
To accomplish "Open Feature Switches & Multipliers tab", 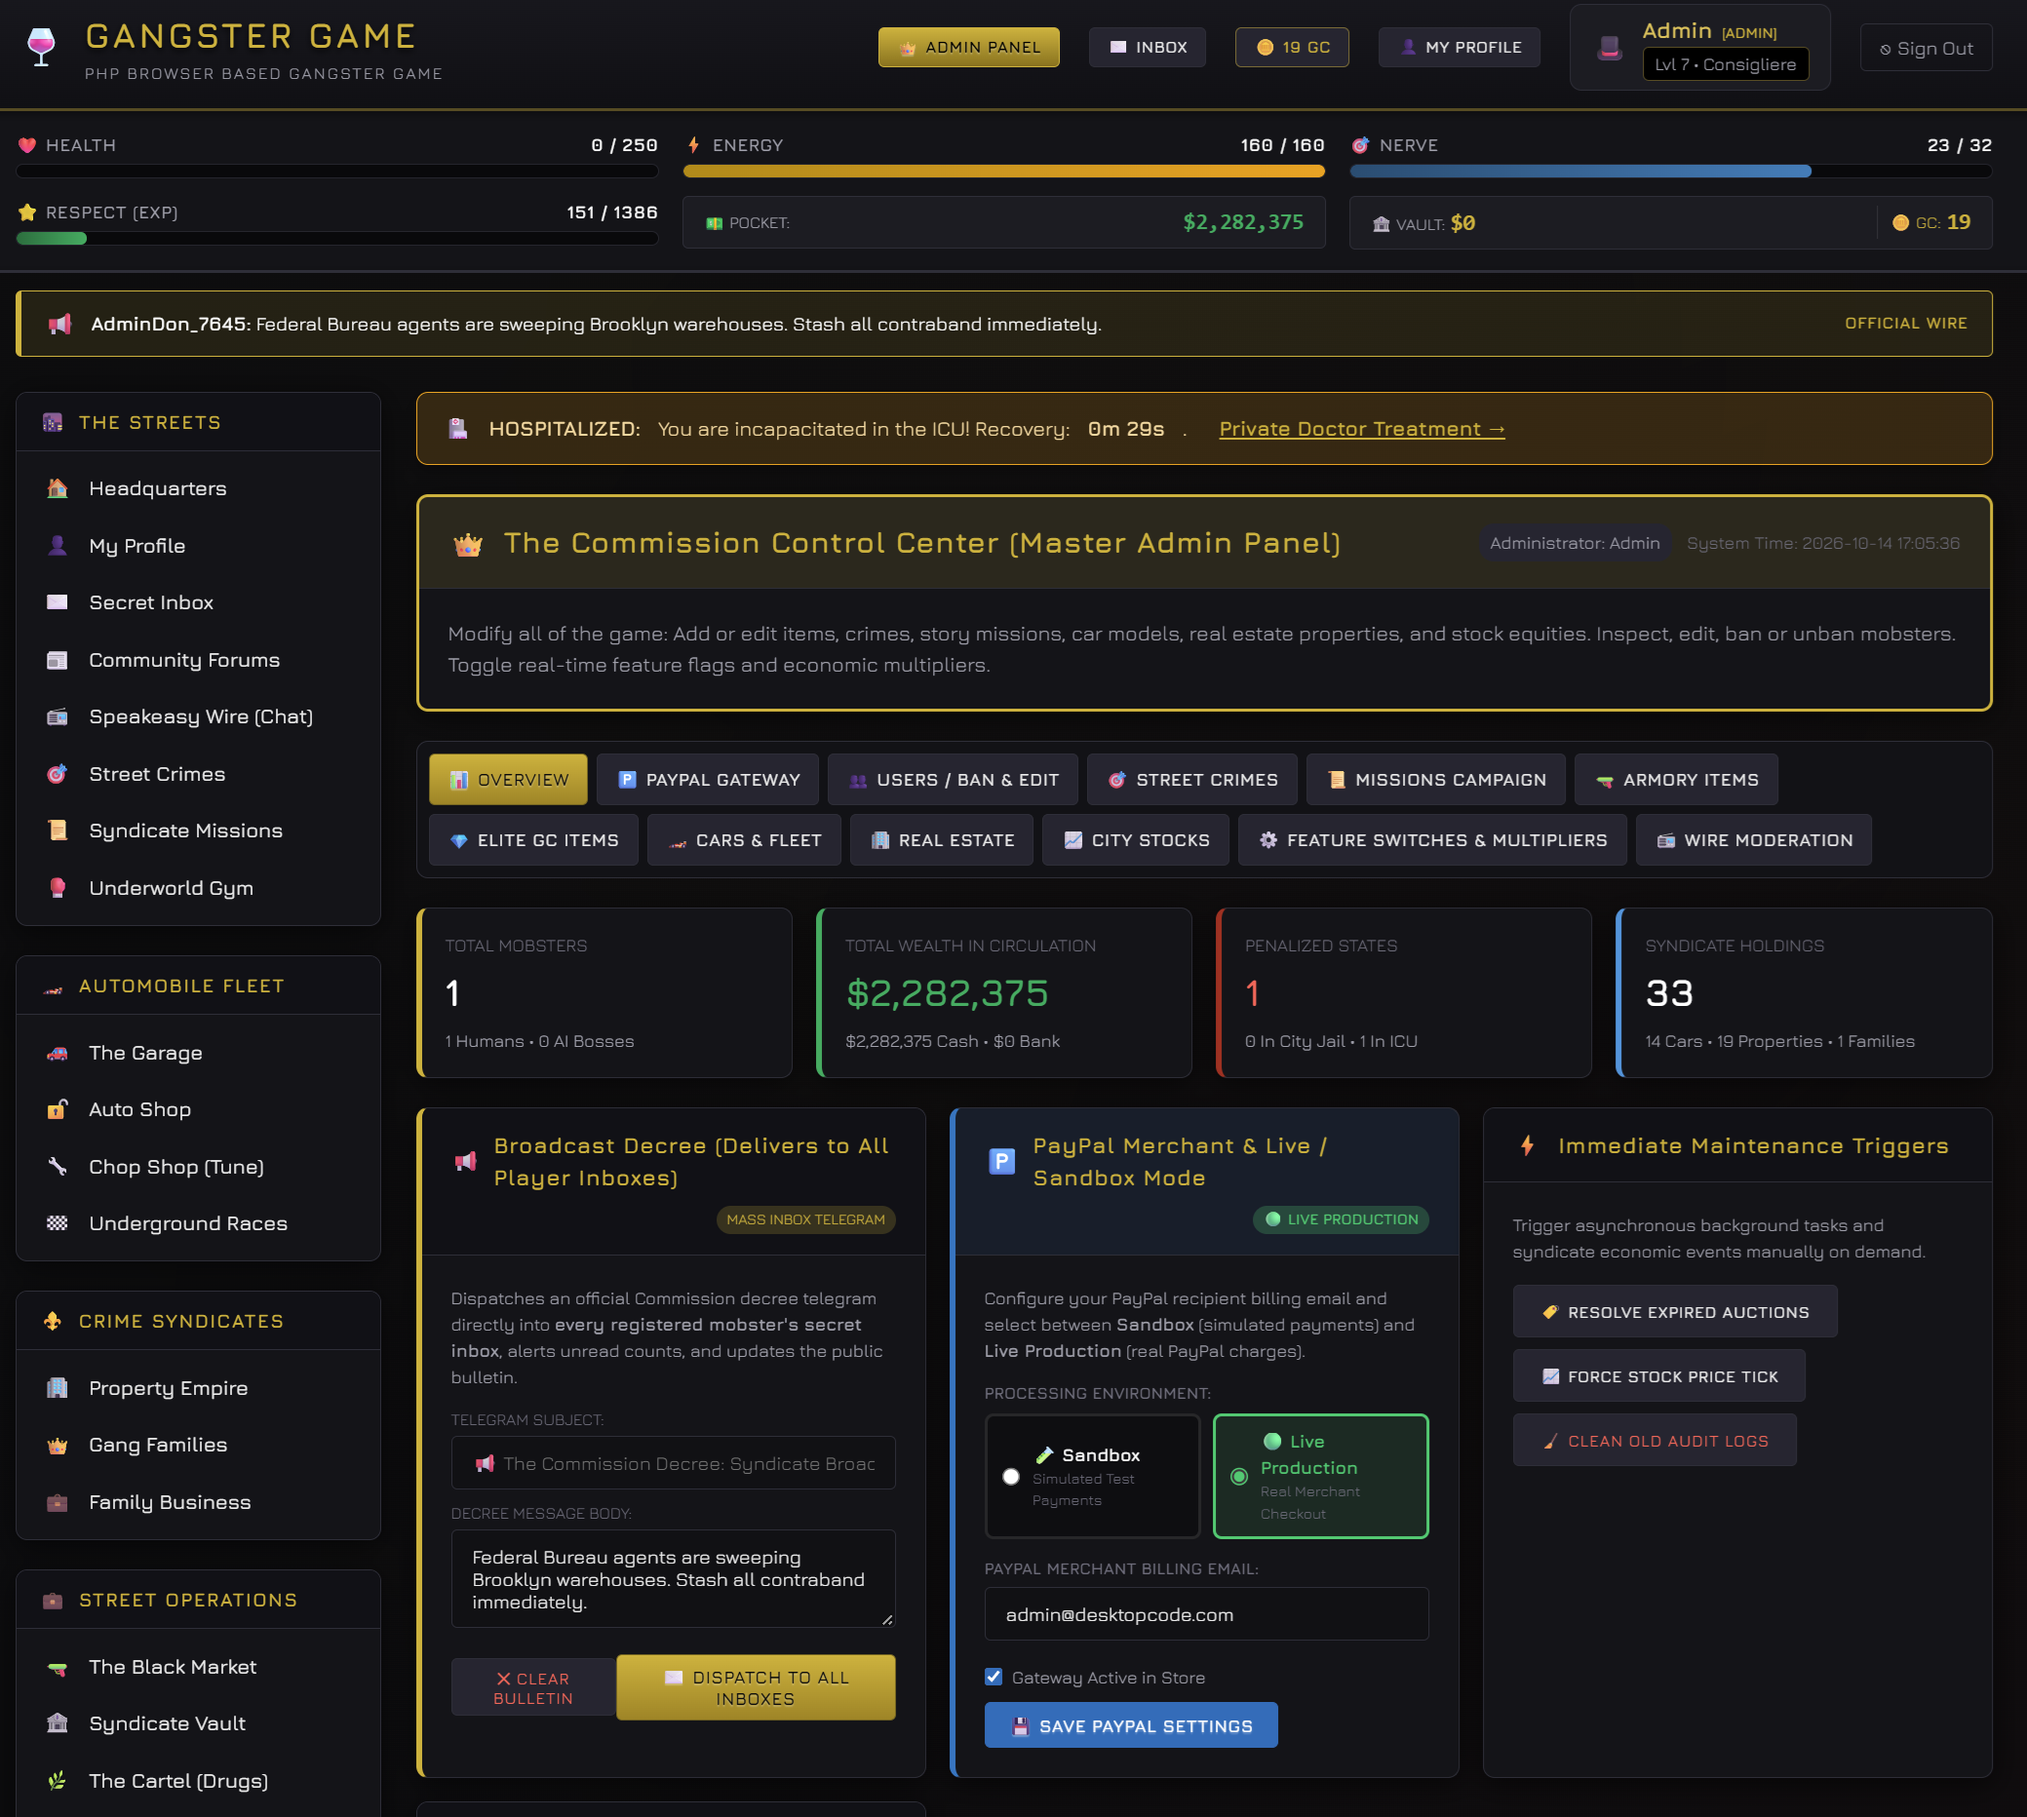I will (x=1432, y=840).
